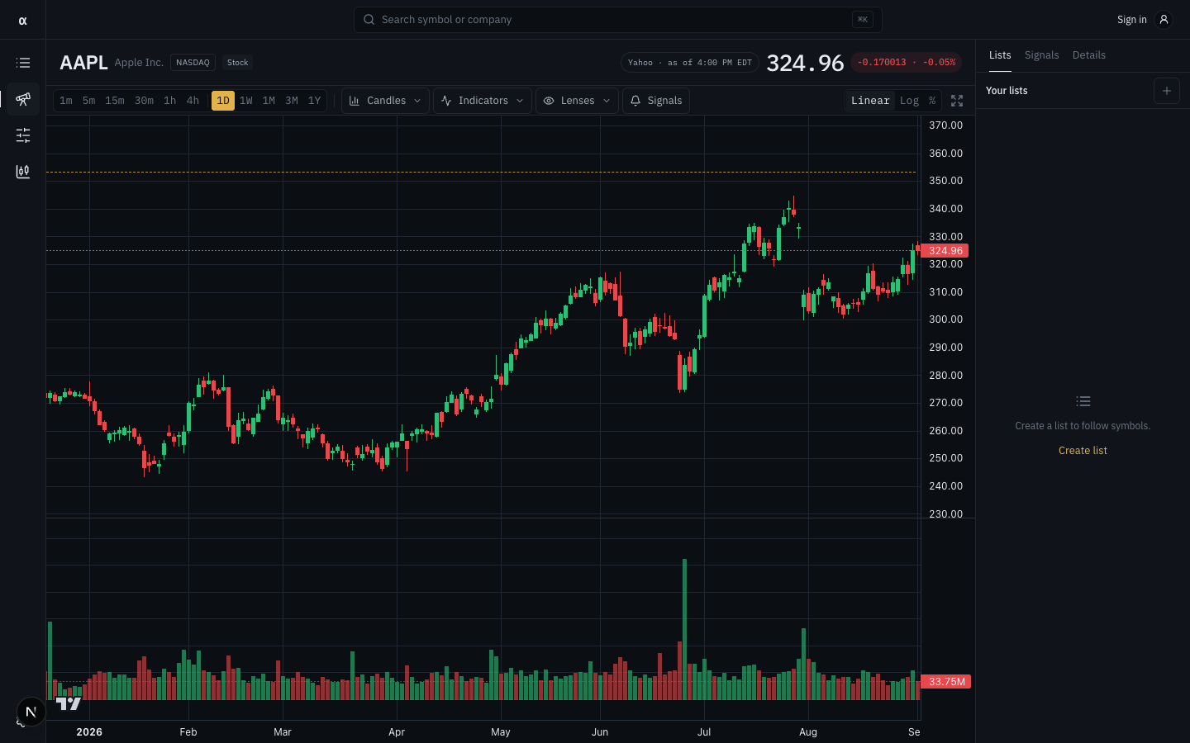Focus the symbol search field
1190x743 pixels.
618,20
